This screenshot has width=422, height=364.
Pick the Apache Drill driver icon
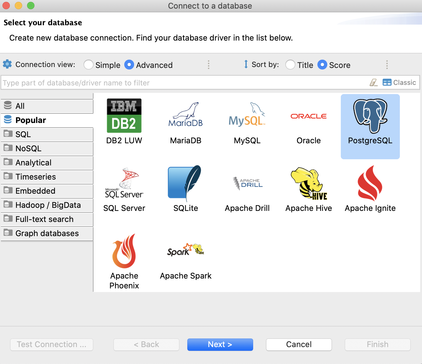(x=248, y=183)
